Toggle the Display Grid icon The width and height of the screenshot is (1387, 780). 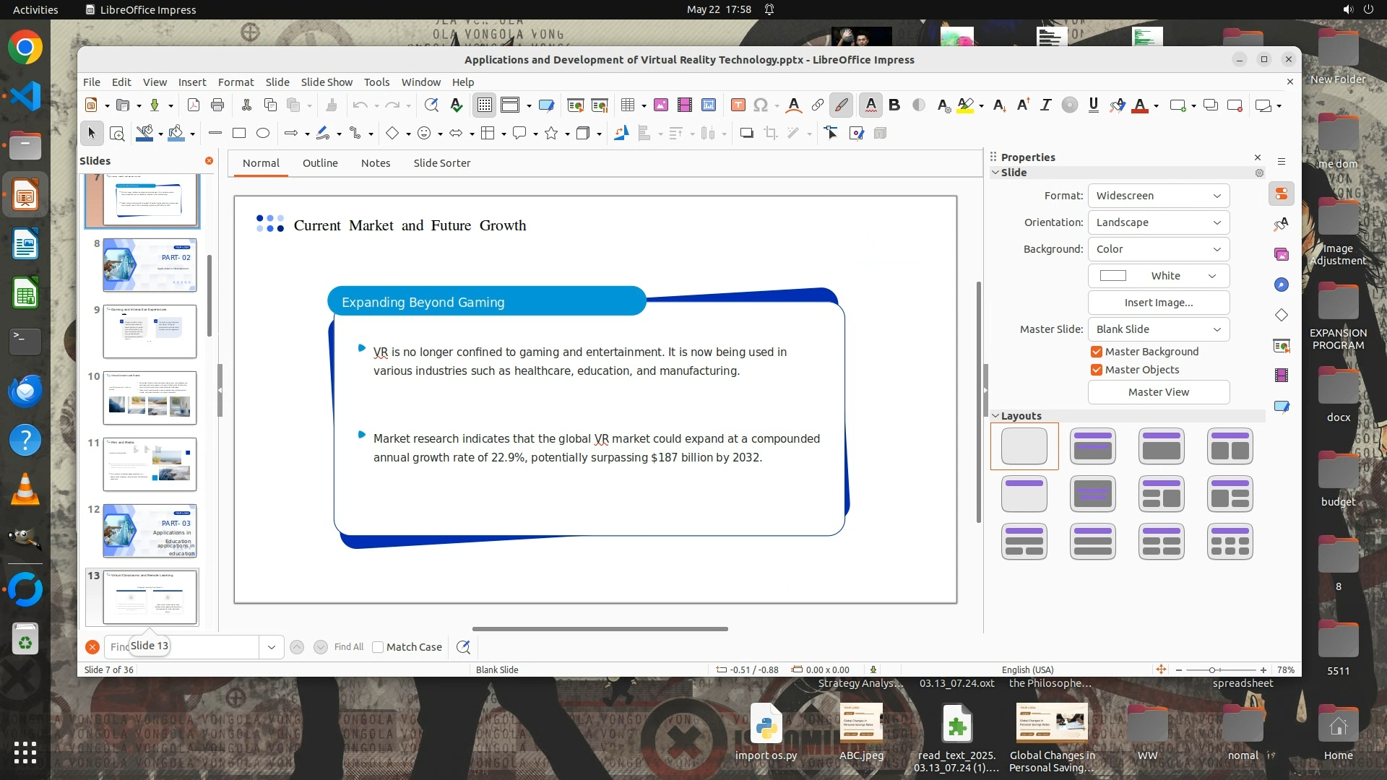tap(484, 105)
